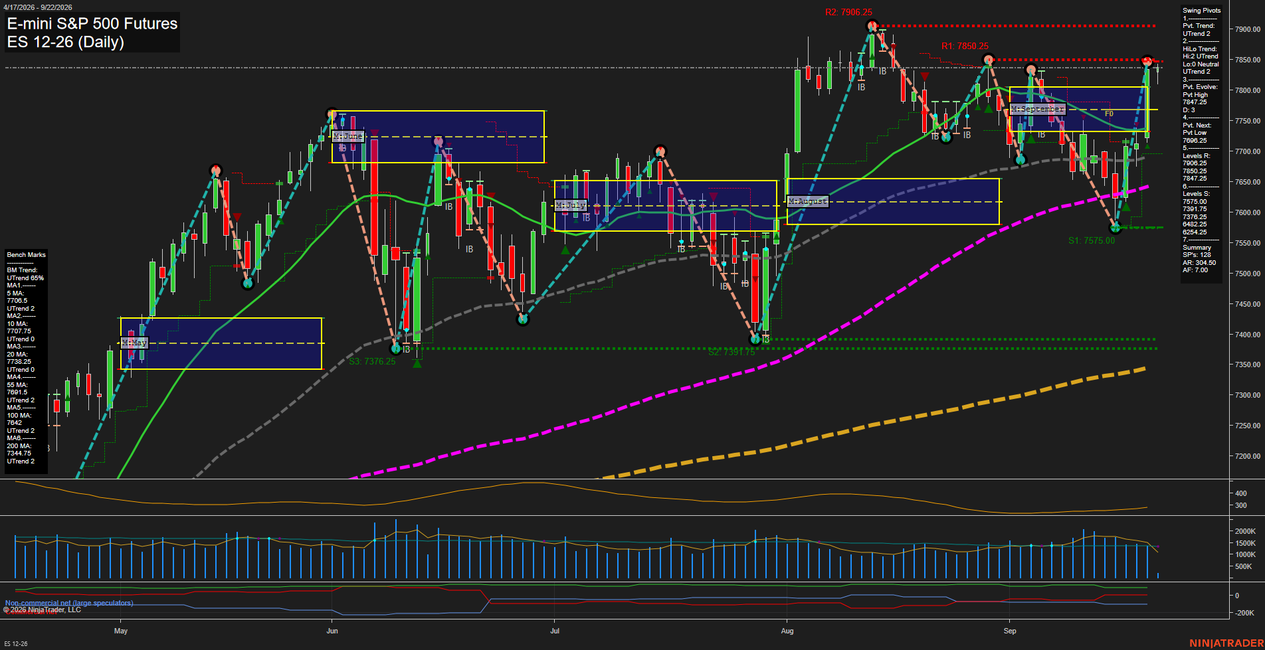Click the swing high pivot circle at R2
Image resolution: width=1265 pixels, height=650 pixels.
pyautogui.click(x=872, y=26)
